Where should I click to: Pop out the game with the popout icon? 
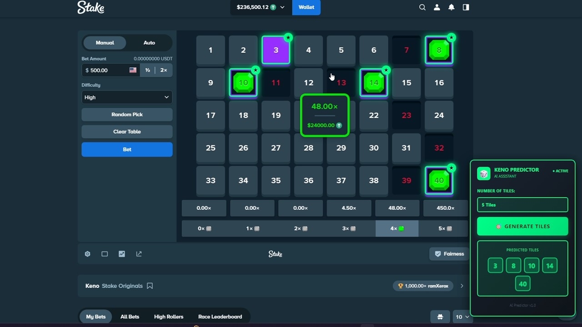click(x=139, y=254)
